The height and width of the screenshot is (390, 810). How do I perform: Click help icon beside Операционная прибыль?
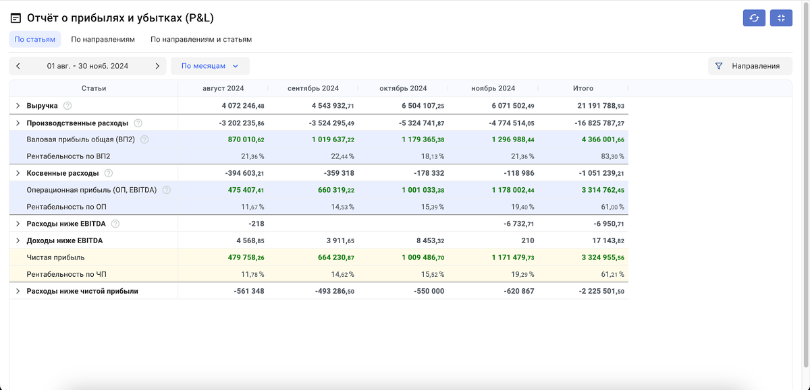[167, 190]
